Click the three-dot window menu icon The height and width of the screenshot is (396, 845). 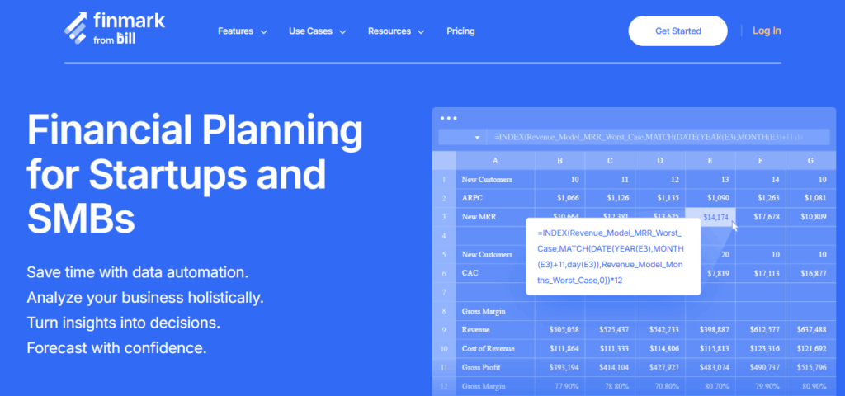(x=448, y=118)
